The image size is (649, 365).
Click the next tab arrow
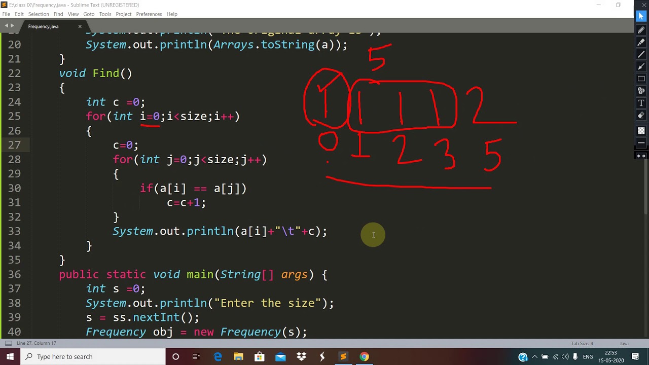coord(12,26)
